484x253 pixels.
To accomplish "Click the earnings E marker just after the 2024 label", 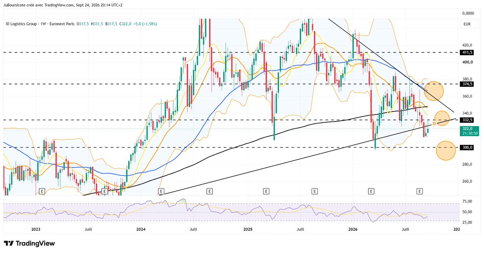I will (161, 191).
